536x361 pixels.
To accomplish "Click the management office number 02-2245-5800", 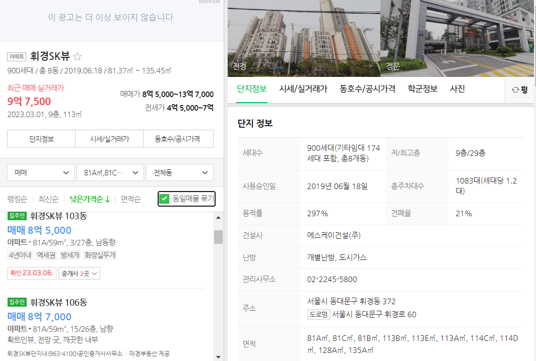I will [332, 280].
